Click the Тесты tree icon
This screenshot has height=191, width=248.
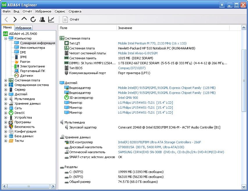pos(11,141)
